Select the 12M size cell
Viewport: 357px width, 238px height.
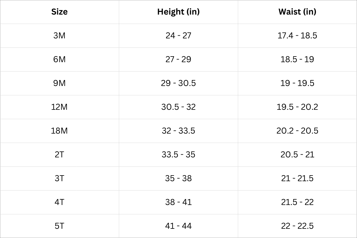point(59,107)
